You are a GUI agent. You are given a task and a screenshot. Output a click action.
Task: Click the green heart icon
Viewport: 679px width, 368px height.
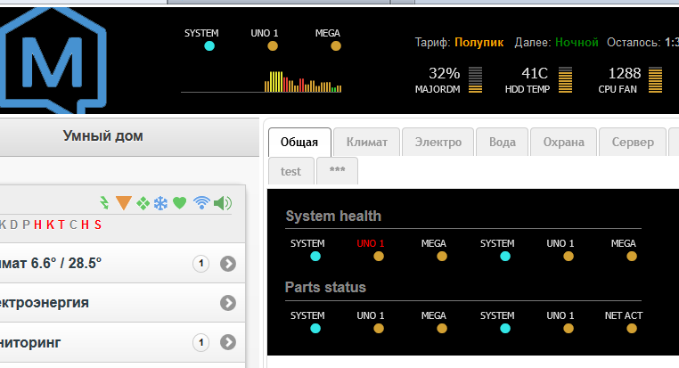point(179,203)
